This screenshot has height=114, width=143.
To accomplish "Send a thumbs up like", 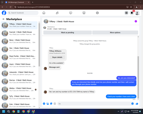I will [x=137, y=104].
